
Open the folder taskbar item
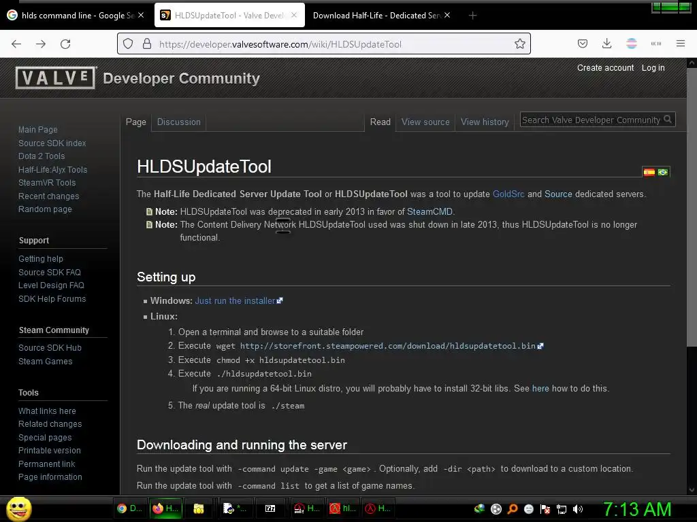pos(199,508)
